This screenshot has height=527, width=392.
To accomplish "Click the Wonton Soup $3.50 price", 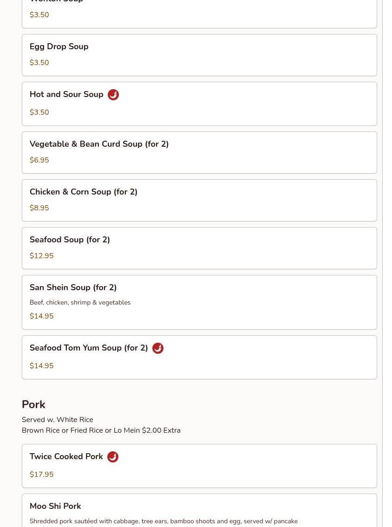I will [39, 15].
